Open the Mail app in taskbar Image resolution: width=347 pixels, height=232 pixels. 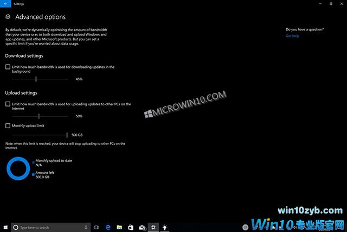coord(142,228)
